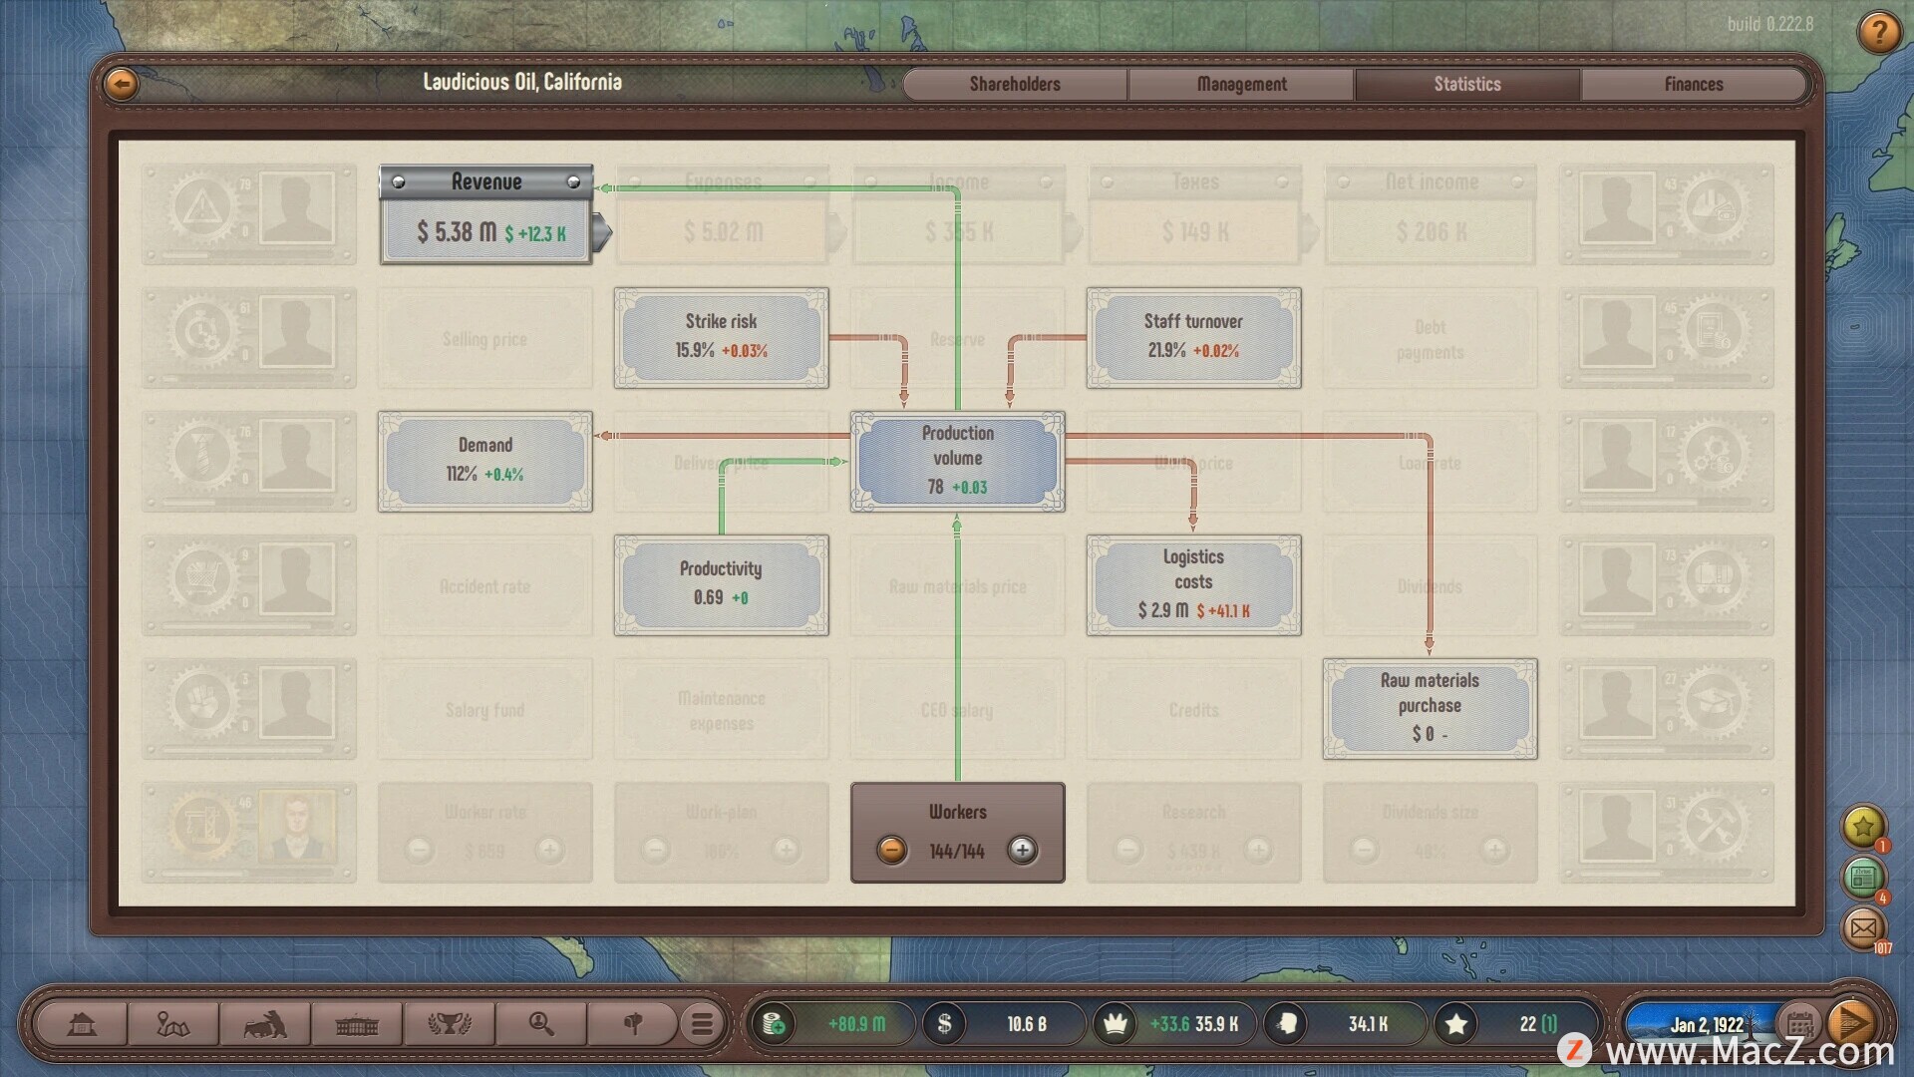Screen dimensions: 1914x1077
Task: Open the calendar icon beside the date
Action: [1799, 1024]
